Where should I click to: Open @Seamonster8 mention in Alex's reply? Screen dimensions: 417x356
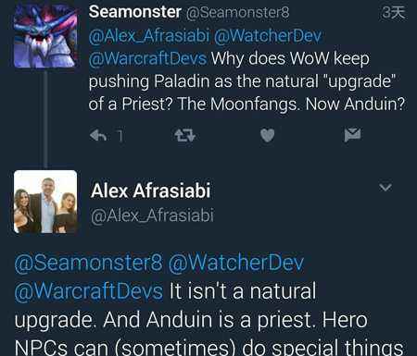click(x=88, y=263)
